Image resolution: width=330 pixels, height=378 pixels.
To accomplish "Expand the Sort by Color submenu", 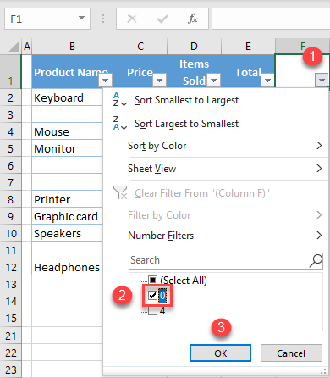I will click(319, 146).
